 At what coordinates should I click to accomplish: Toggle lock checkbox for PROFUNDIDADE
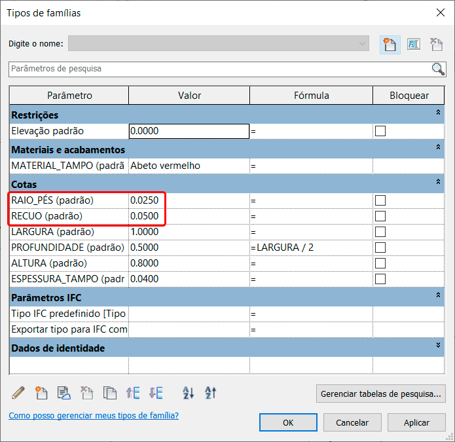[x=380, y=248]
